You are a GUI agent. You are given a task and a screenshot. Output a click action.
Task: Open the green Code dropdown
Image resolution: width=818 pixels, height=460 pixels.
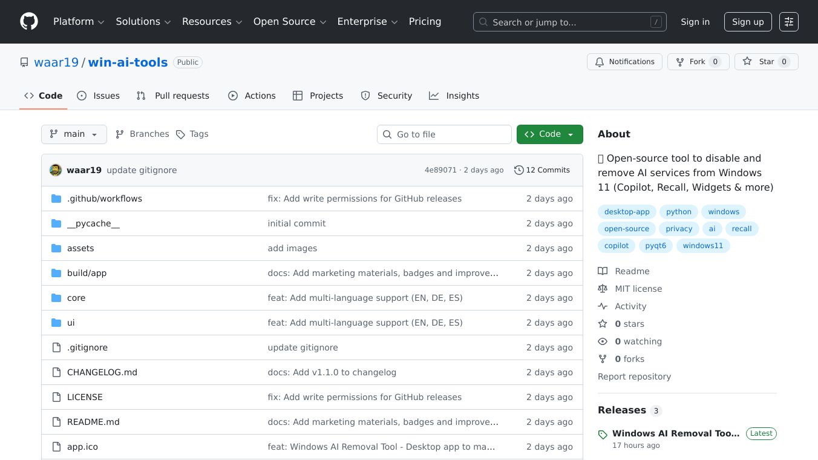point(549,134)
